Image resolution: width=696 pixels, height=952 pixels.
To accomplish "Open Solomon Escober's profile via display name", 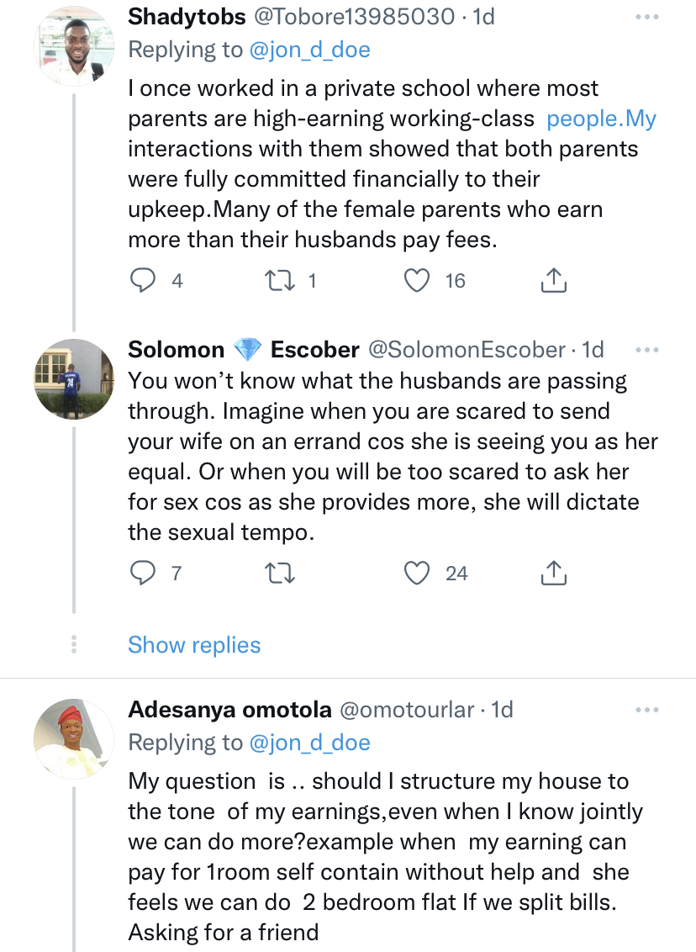I will 244,350.
